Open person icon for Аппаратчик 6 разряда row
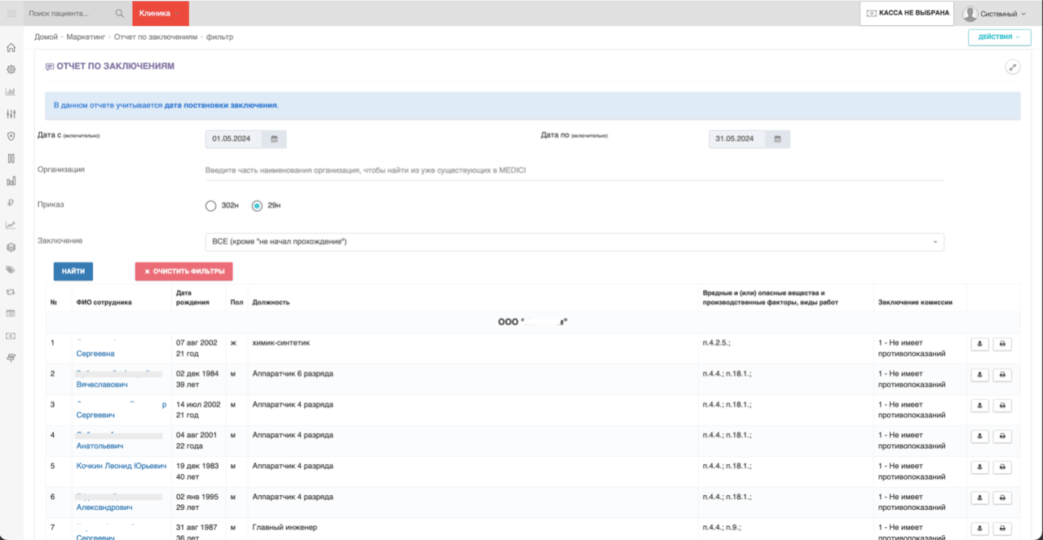The image size is (1043, 540). 979,375
